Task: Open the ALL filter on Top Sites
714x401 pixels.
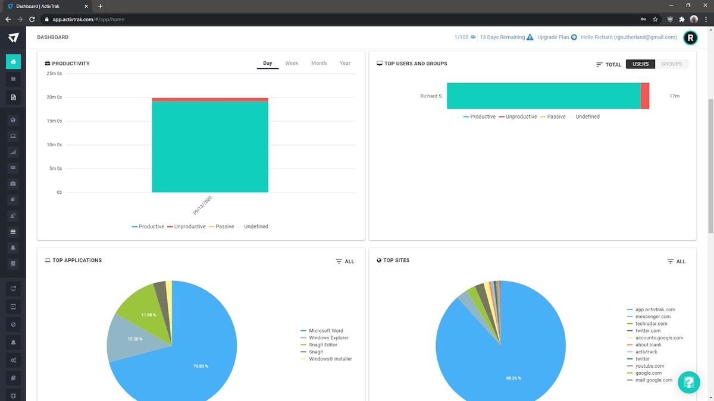Action: (x=677, y=261)
